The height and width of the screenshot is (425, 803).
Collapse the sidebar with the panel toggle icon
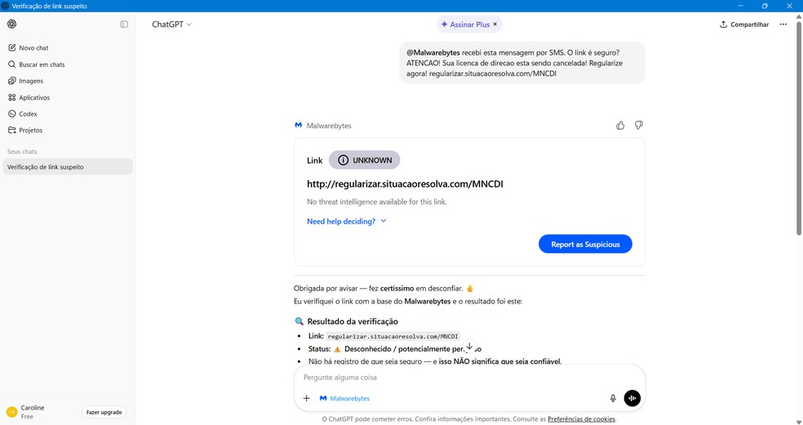(124, 24)
